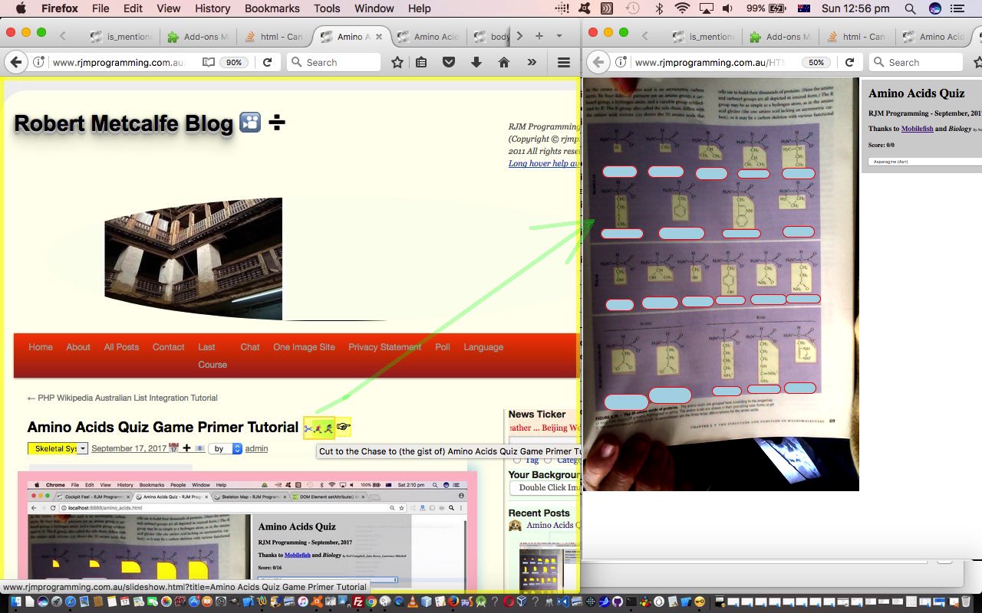Open the tutorial screenshot thumbnail in the post
This screenshot has height=613, width=982.
tap(247, 532)
